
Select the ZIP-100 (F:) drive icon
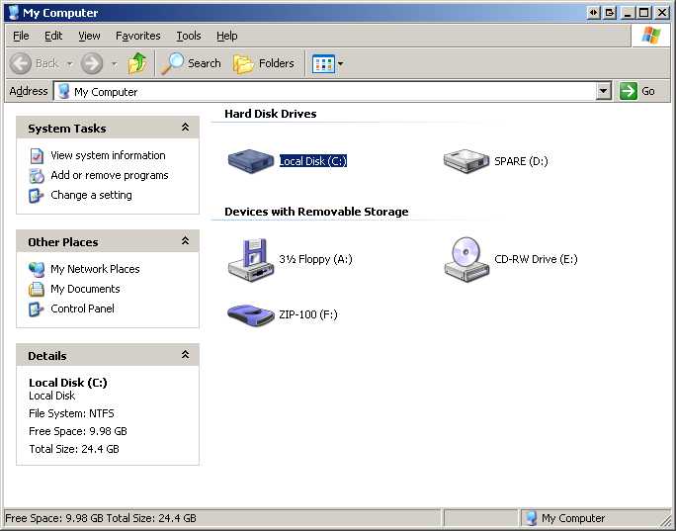click(x=251, y=315)
